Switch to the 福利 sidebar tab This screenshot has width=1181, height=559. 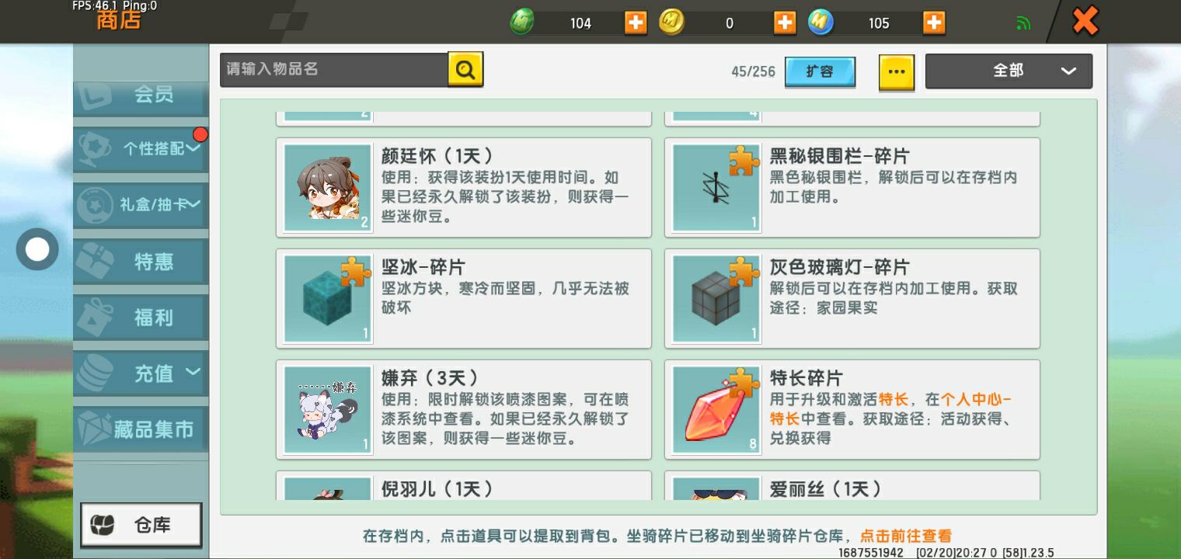(141, 318)
